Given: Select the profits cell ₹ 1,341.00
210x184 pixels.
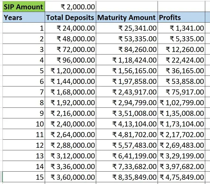Looking at the screenshot, I should (181, 28).
